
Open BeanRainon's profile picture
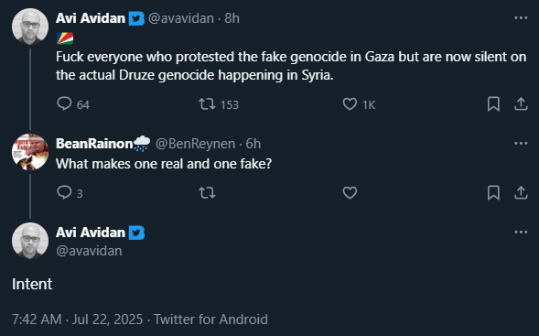coord(30,152)
